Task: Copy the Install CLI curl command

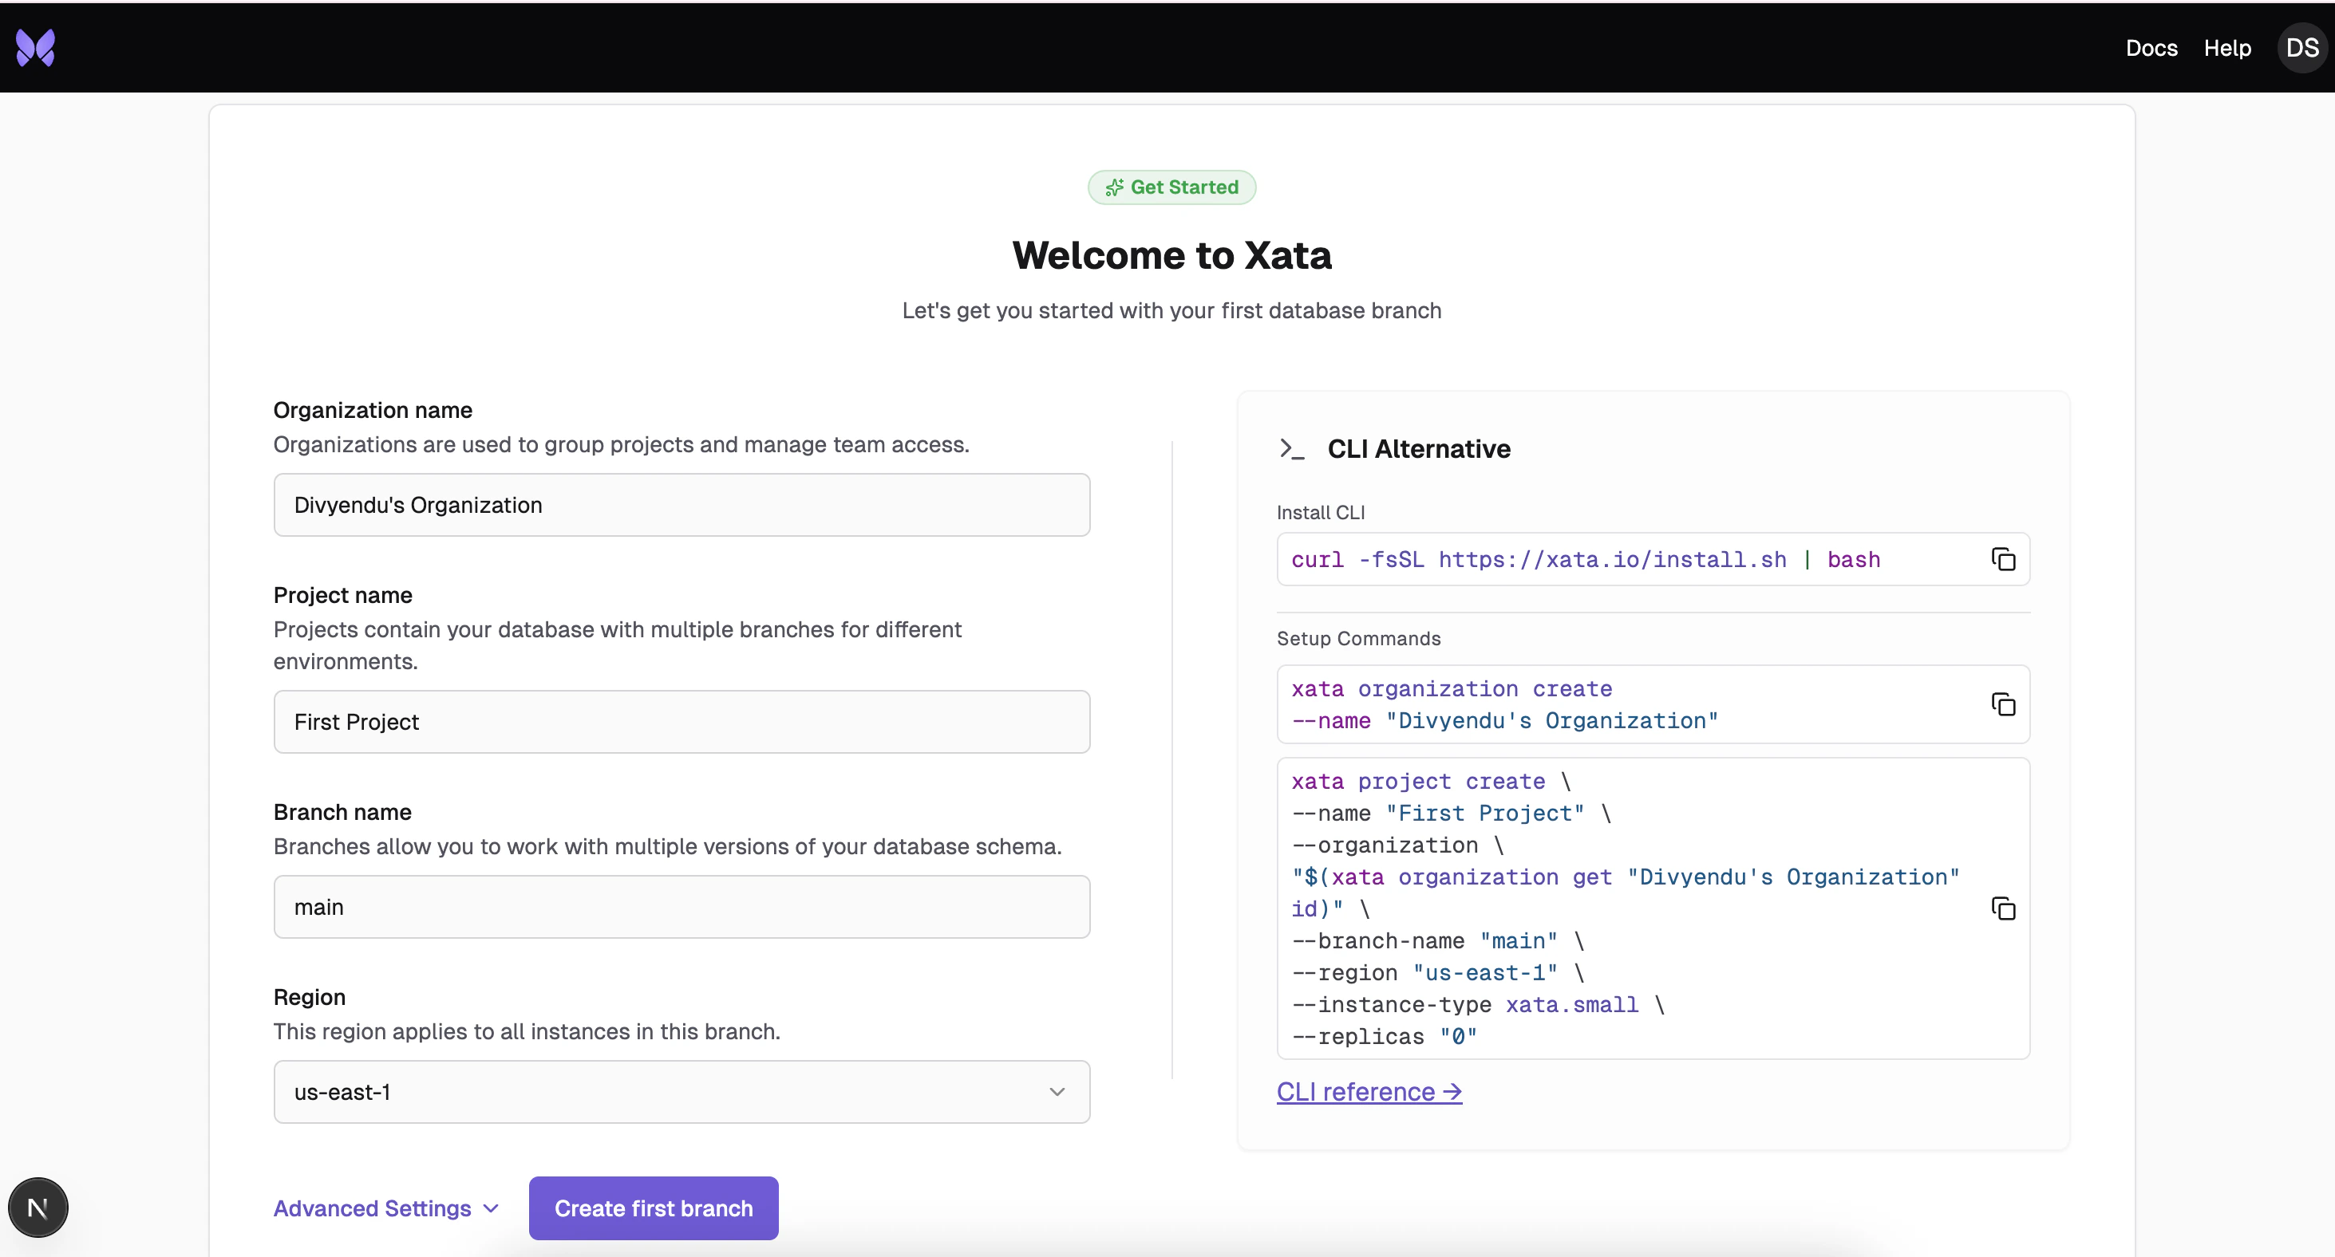Action: (x=2003, y=558)
